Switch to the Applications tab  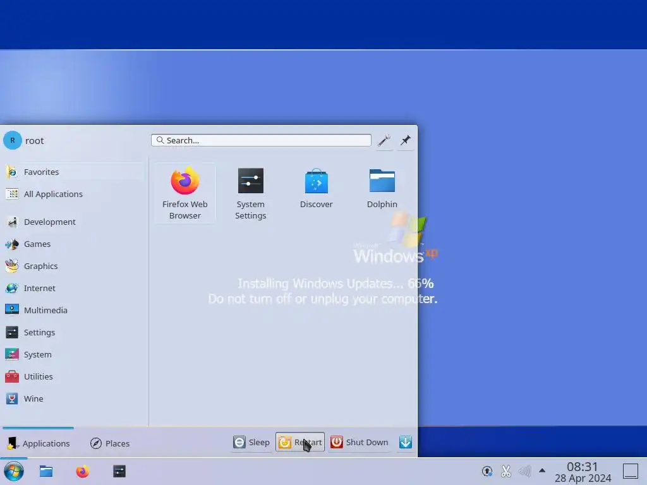point(38,443)
